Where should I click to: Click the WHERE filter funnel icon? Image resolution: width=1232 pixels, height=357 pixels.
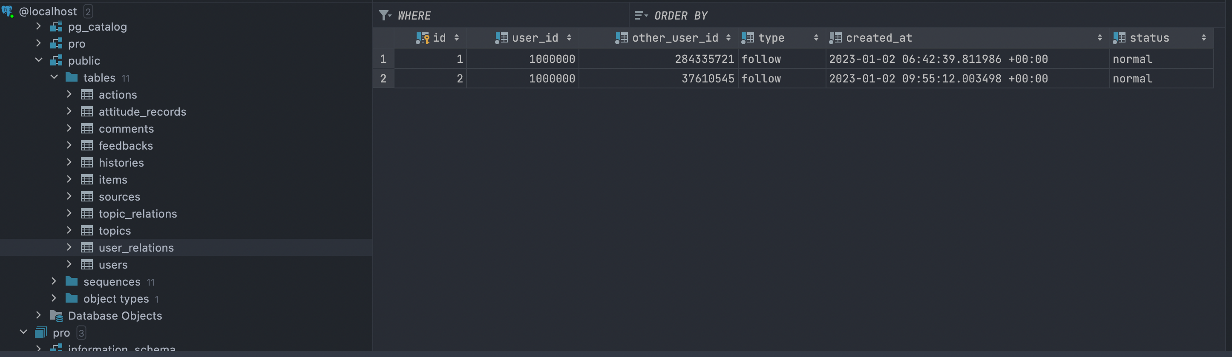[x=385, y=16]
